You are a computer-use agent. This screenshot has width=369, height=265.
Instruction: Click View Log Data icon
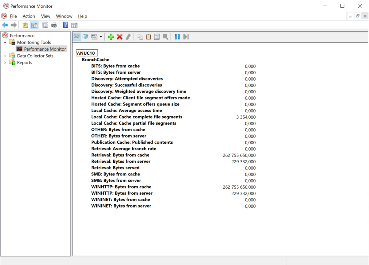(85, 37)
